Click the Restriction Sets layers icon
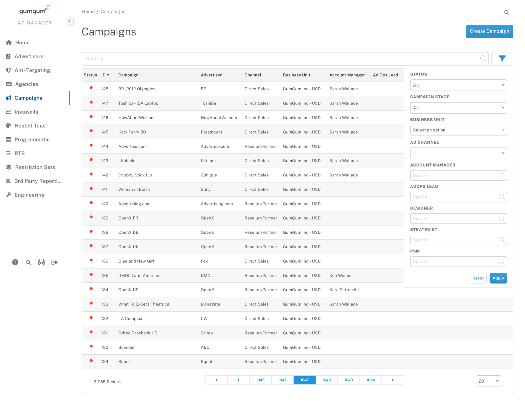The width and height of the screenshot is (525, 405). coord(9,167)
